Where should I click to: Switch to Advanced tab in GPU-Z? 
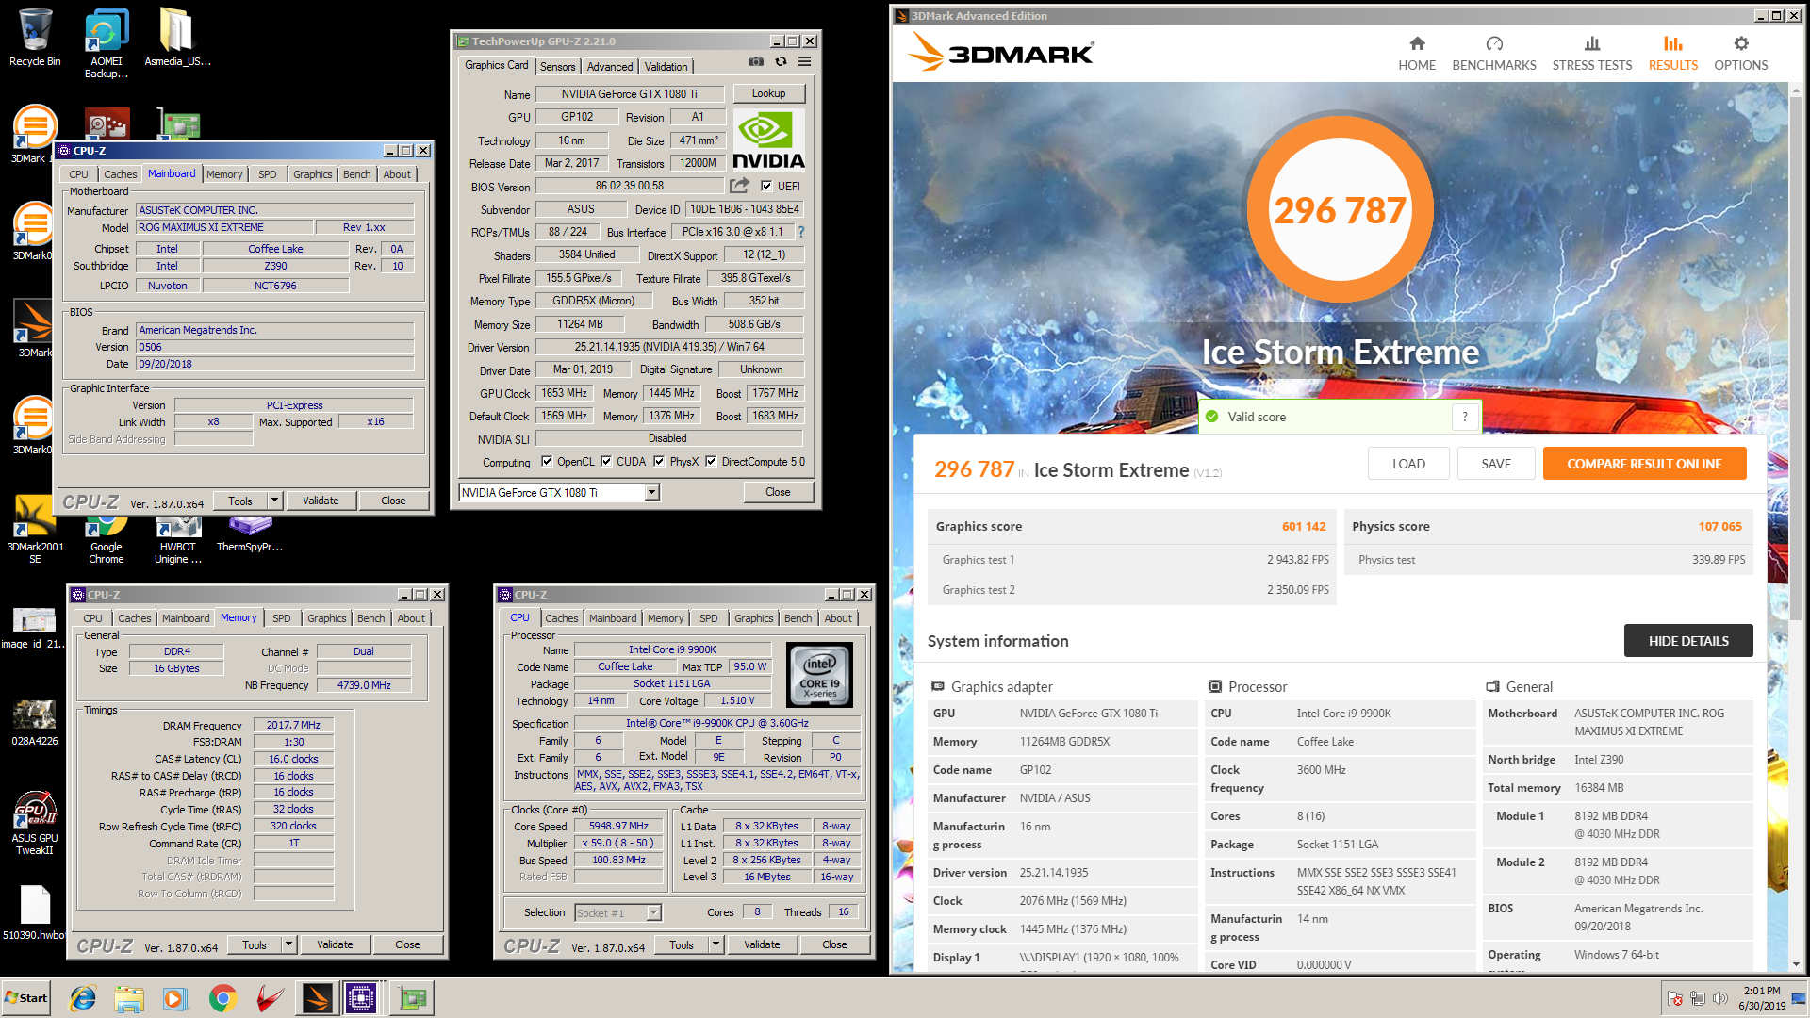click(610, 67)
